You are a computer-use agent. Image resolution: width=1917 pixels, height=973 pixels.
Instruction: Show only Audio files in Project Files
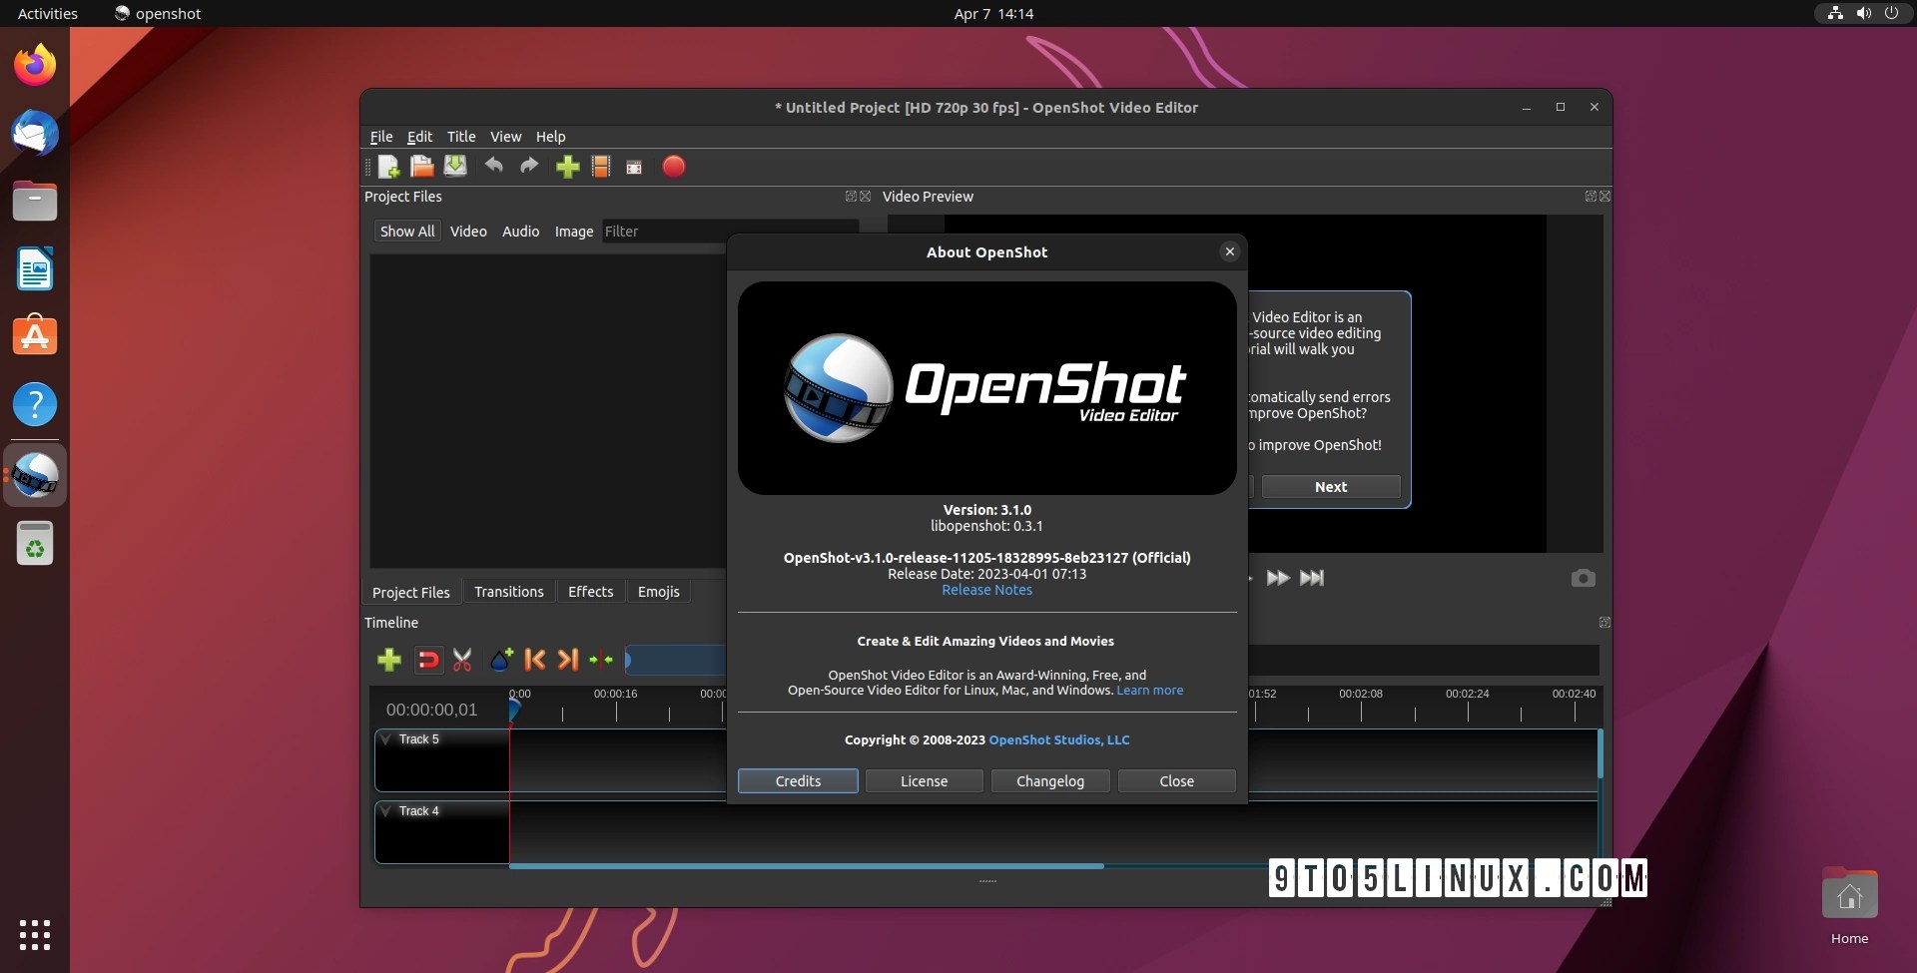point(520,231)
